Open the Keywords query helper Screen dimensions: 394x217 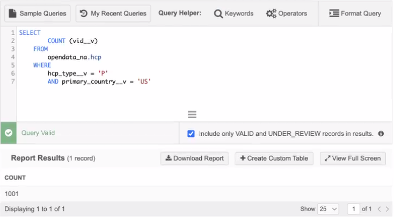coord(234,13)
